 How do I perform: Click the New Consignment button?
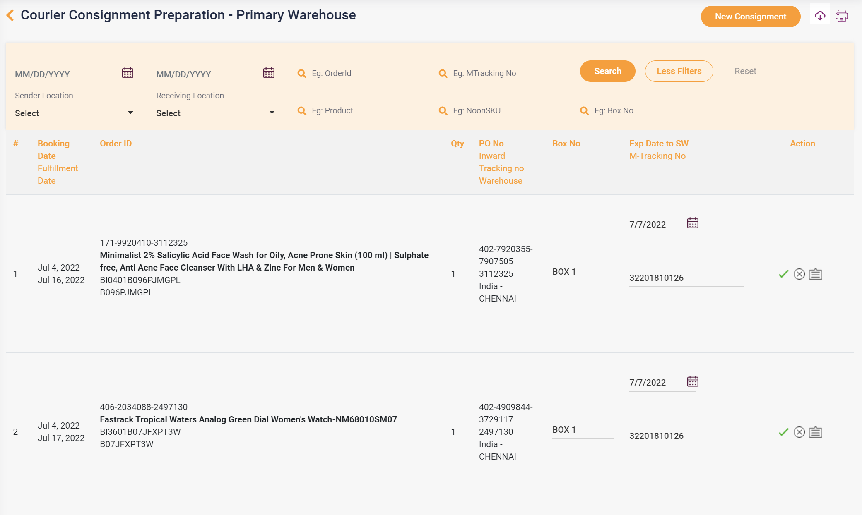[750, 17]
